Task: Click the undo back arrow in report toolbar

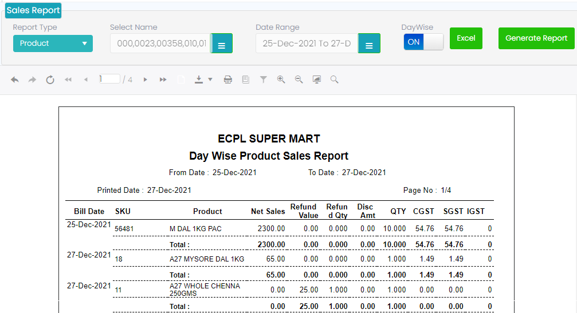Action: click(x=15, y=80)
